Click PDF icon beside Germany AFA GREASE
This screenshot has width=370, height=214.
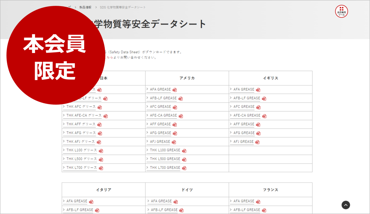point(176,202)
